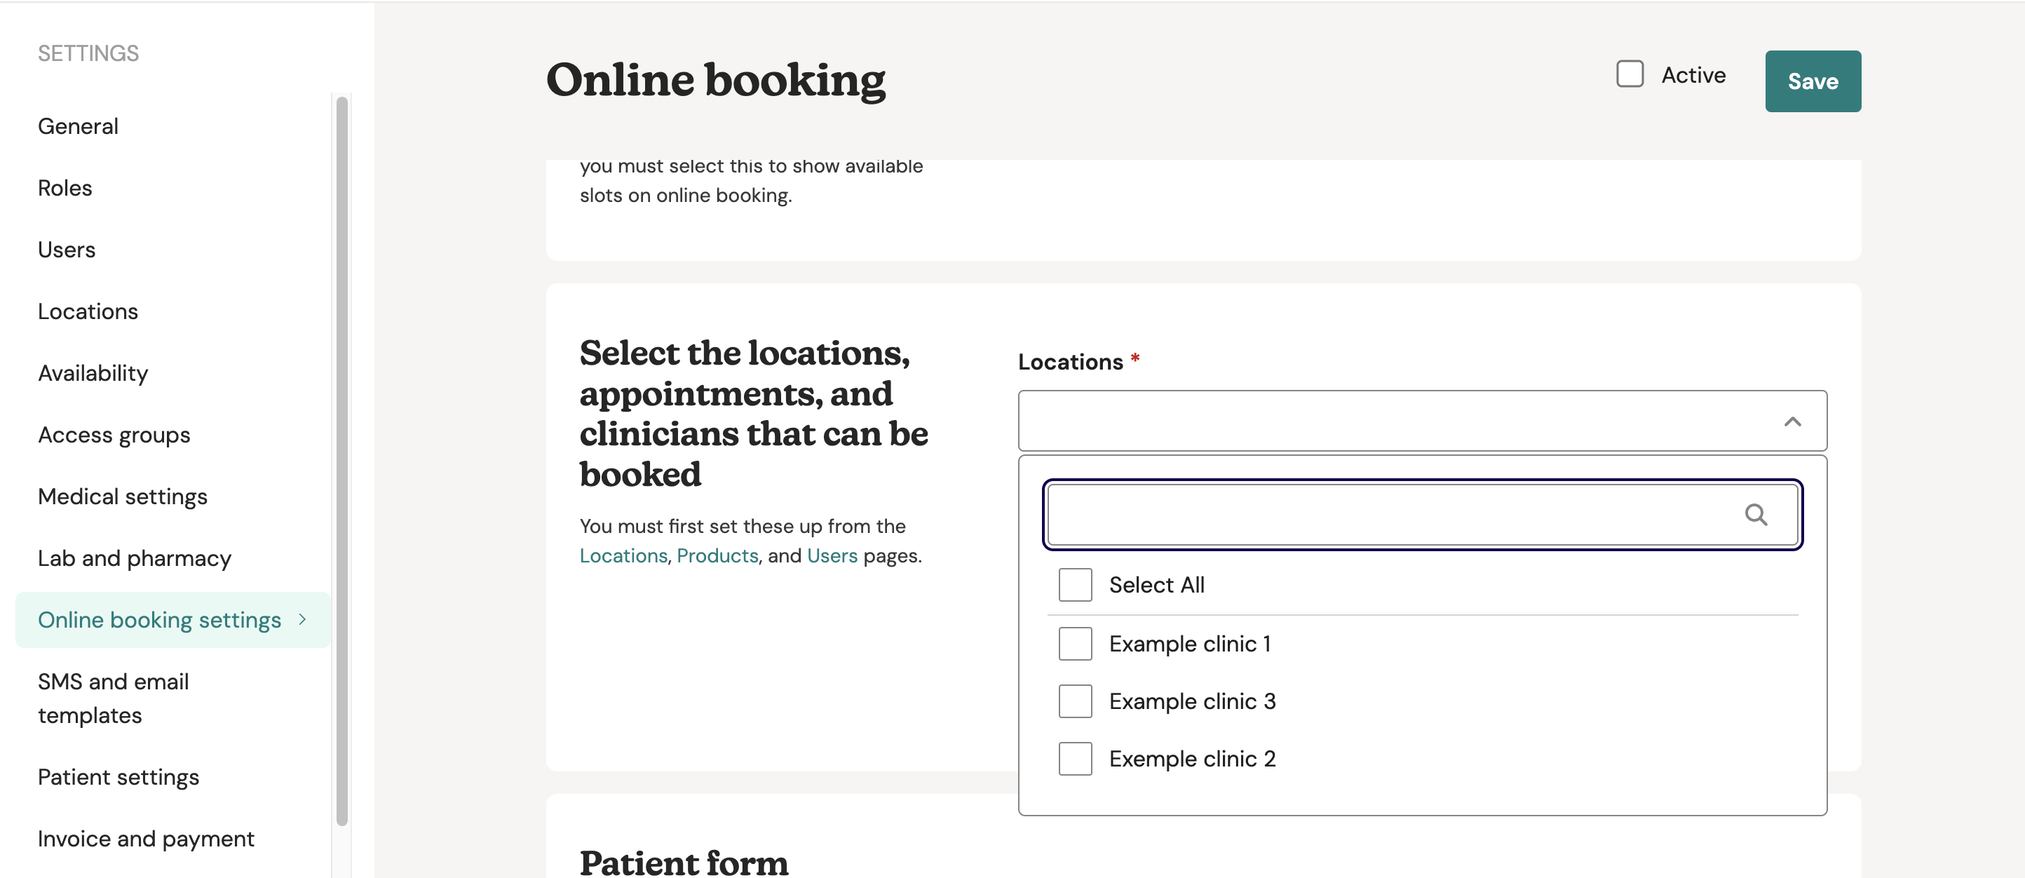
Task: Open the Products link in description
Action: tap(717, 555)
